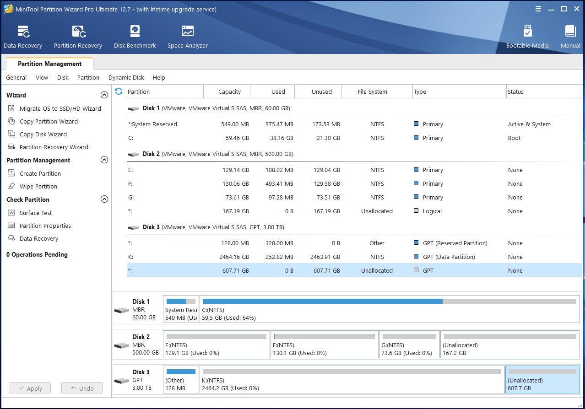The width and height of the screenshot is (585, 409).
Task: Click Wipe Partition icon in sidebar
Action: pyautogui.click(x=11, y=186)
